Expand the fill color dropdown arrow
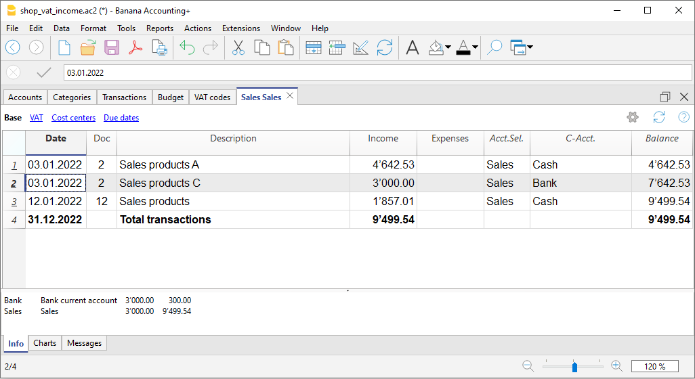This screenshot has height=379, width=695. [x=448, y=47]
